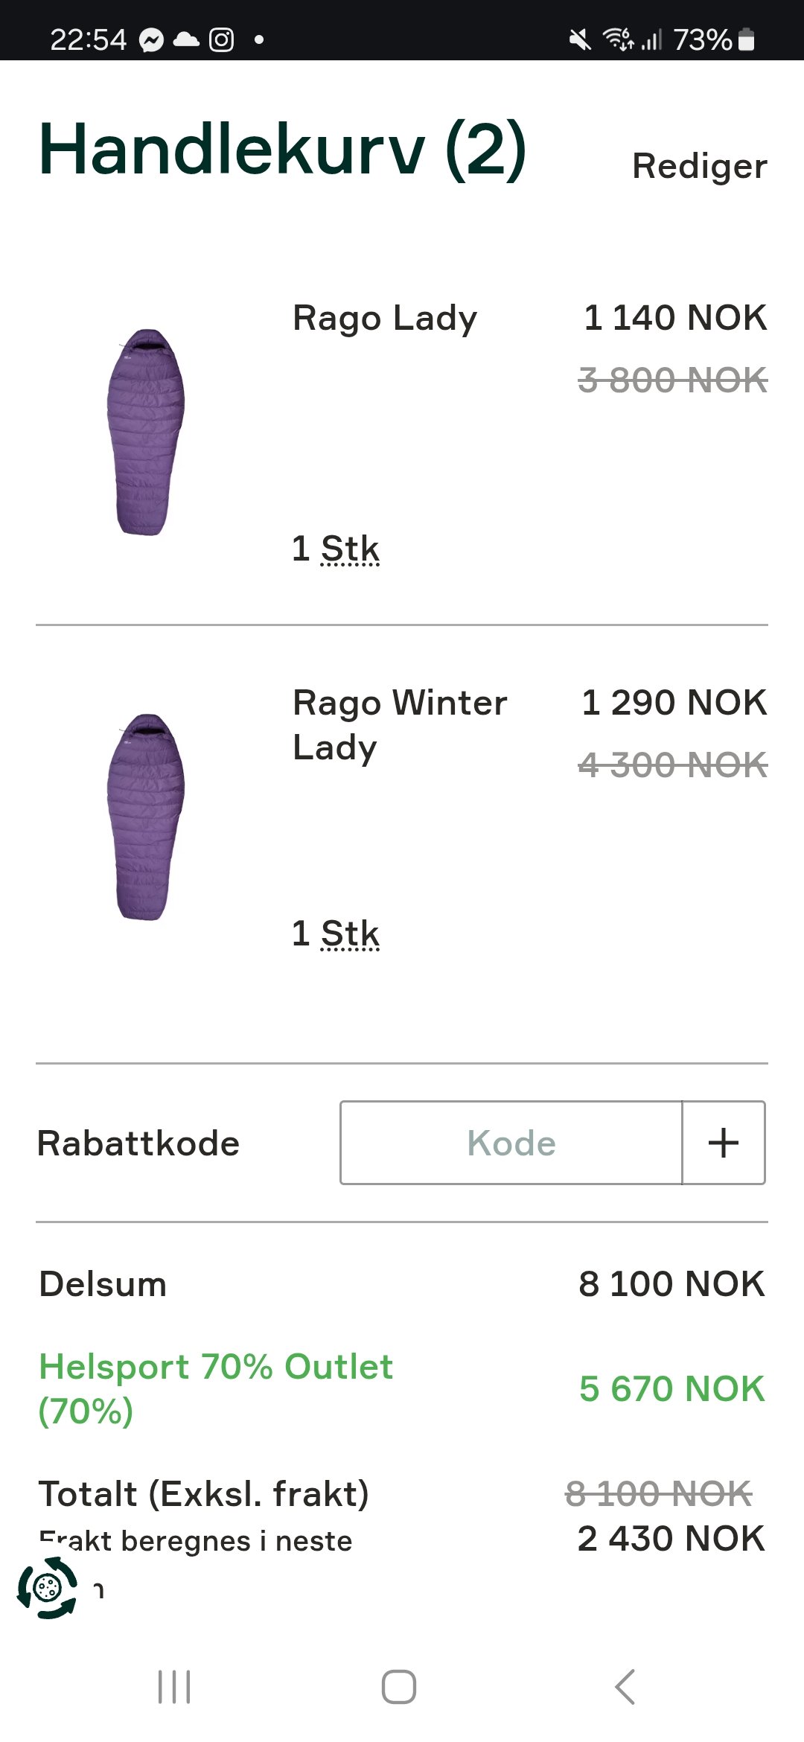Focus the Kode discount code field
The height and width of the screenshot is (1742, 804).
pos(511,1143)
